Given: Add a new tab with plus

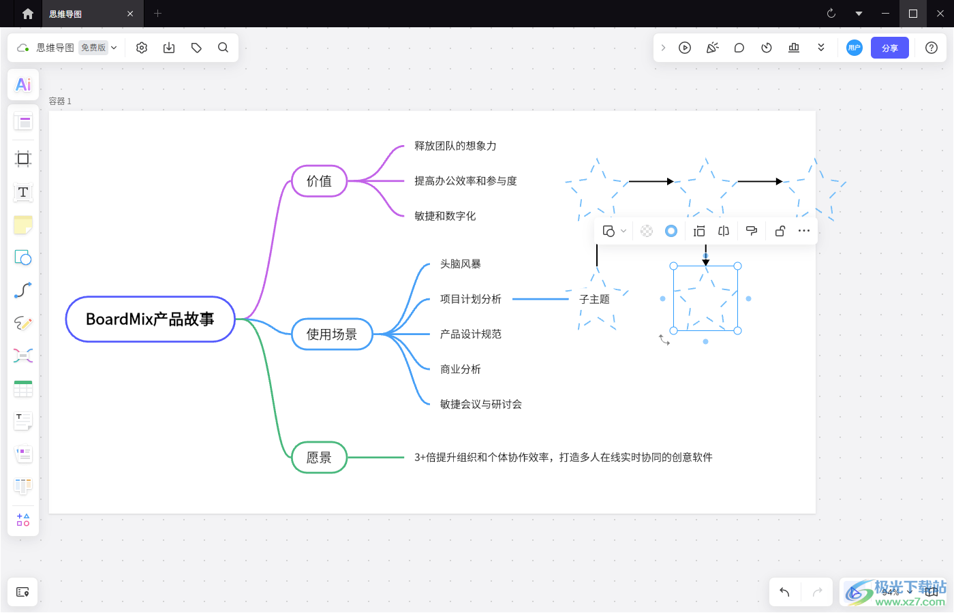Looking at the screenshot, I should click(157, 14).
